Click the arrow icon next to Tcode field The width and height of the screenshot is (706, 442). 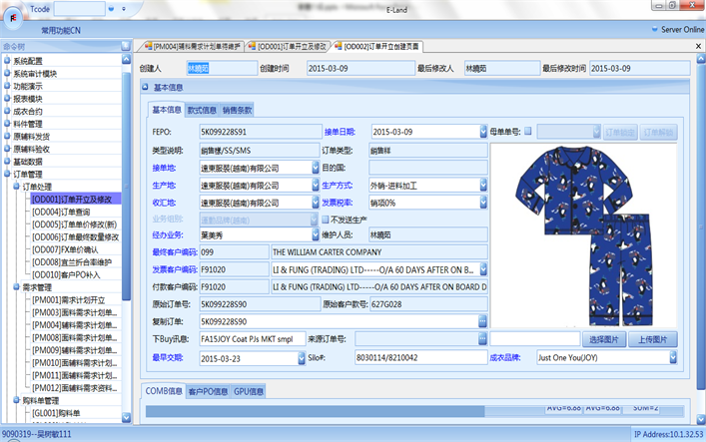[112, 8]
